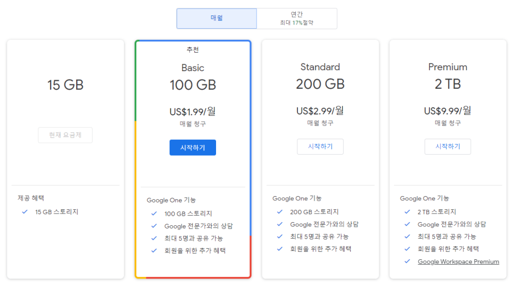Click Standard plan's 최대 5명과 공유 가능 text
This screenshot has width=514, height=288.
pos(319,236)
